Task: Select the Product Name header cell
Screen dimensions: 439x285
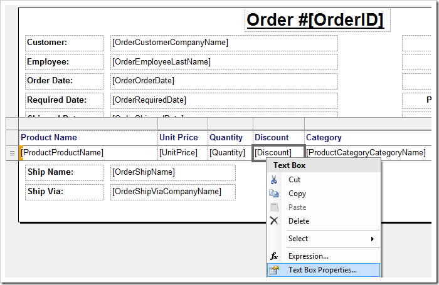Action: [x=88, y=138]
